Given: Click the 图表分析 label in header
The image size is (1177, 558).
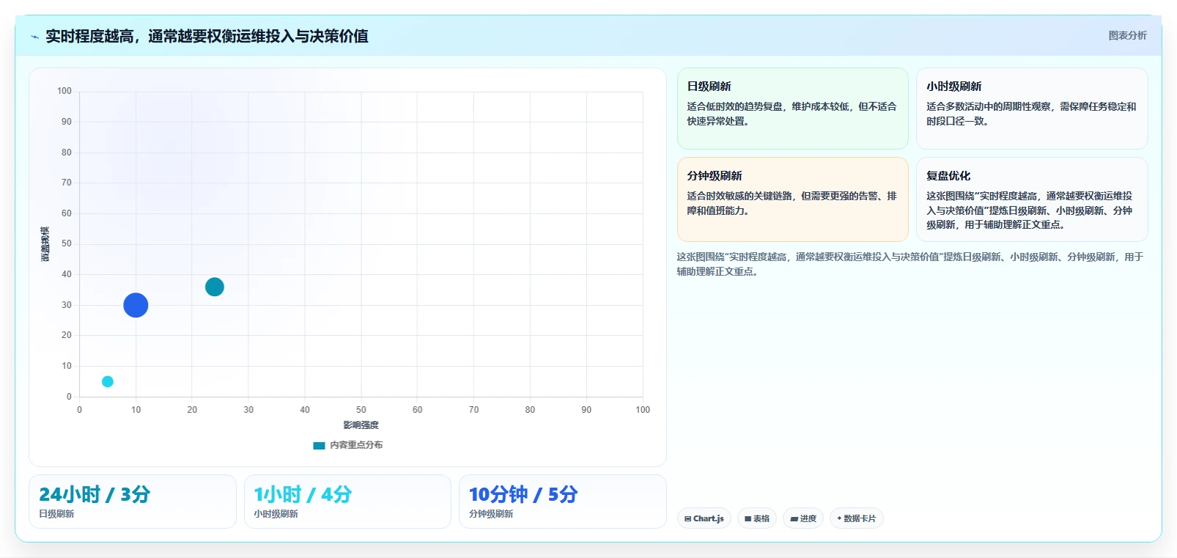Looking at the screenshot, I should click(x=1127, y=35).
